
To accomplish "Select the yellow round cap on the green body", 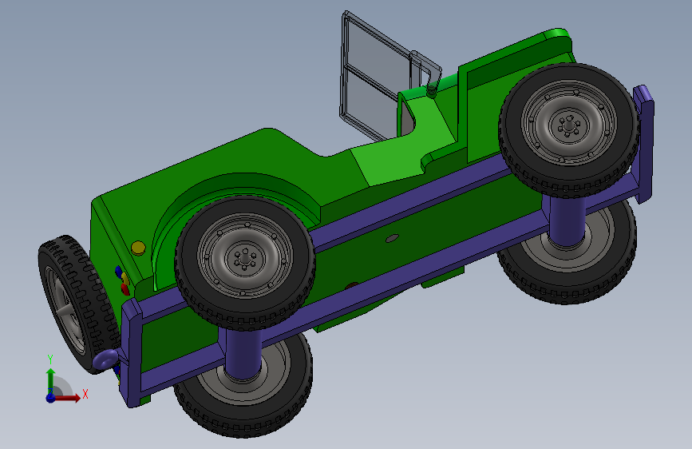I will (x=138, y=248).
